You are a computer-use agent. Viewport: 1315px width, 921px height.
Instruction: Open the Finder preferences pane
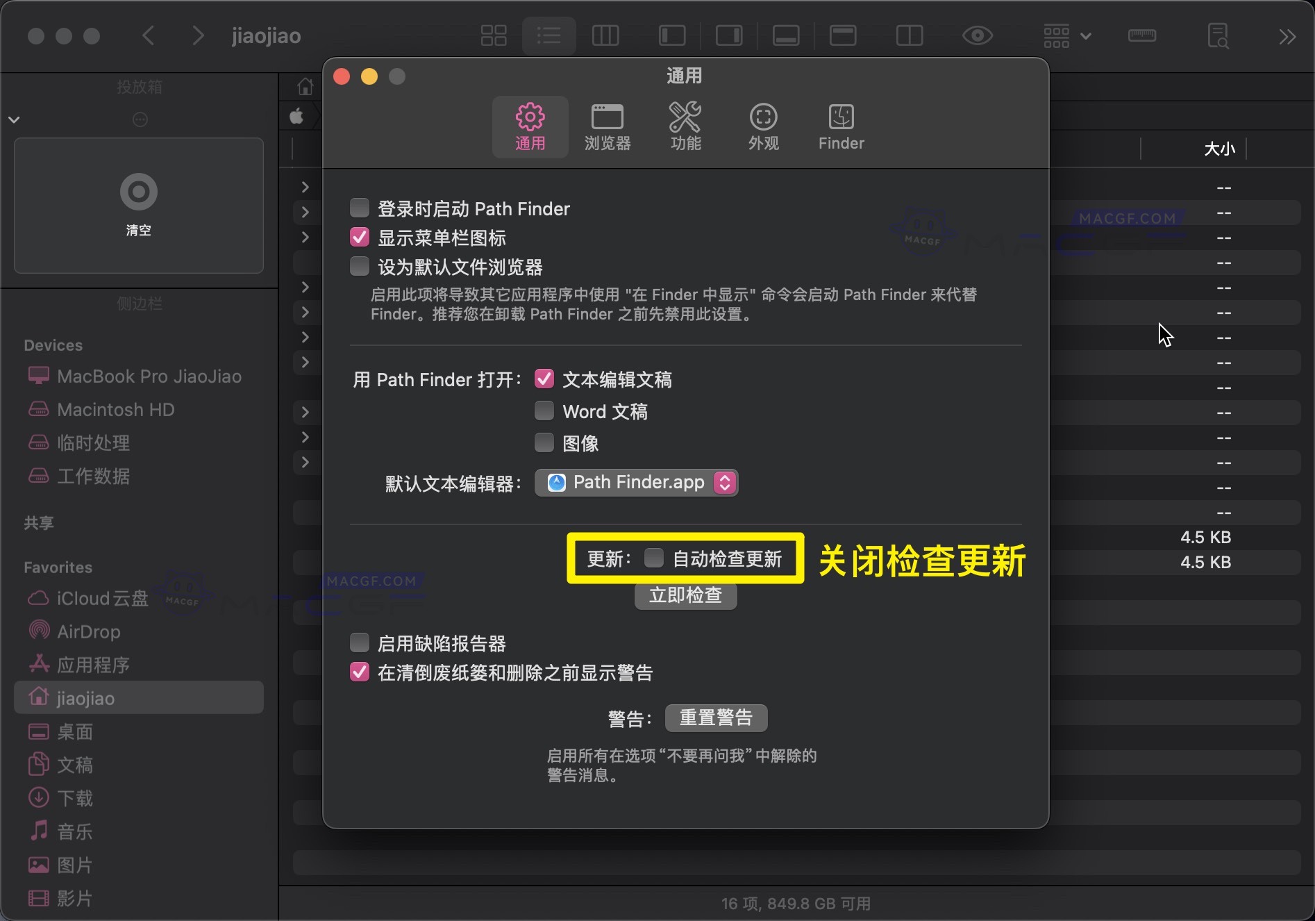tap(841, 126)
